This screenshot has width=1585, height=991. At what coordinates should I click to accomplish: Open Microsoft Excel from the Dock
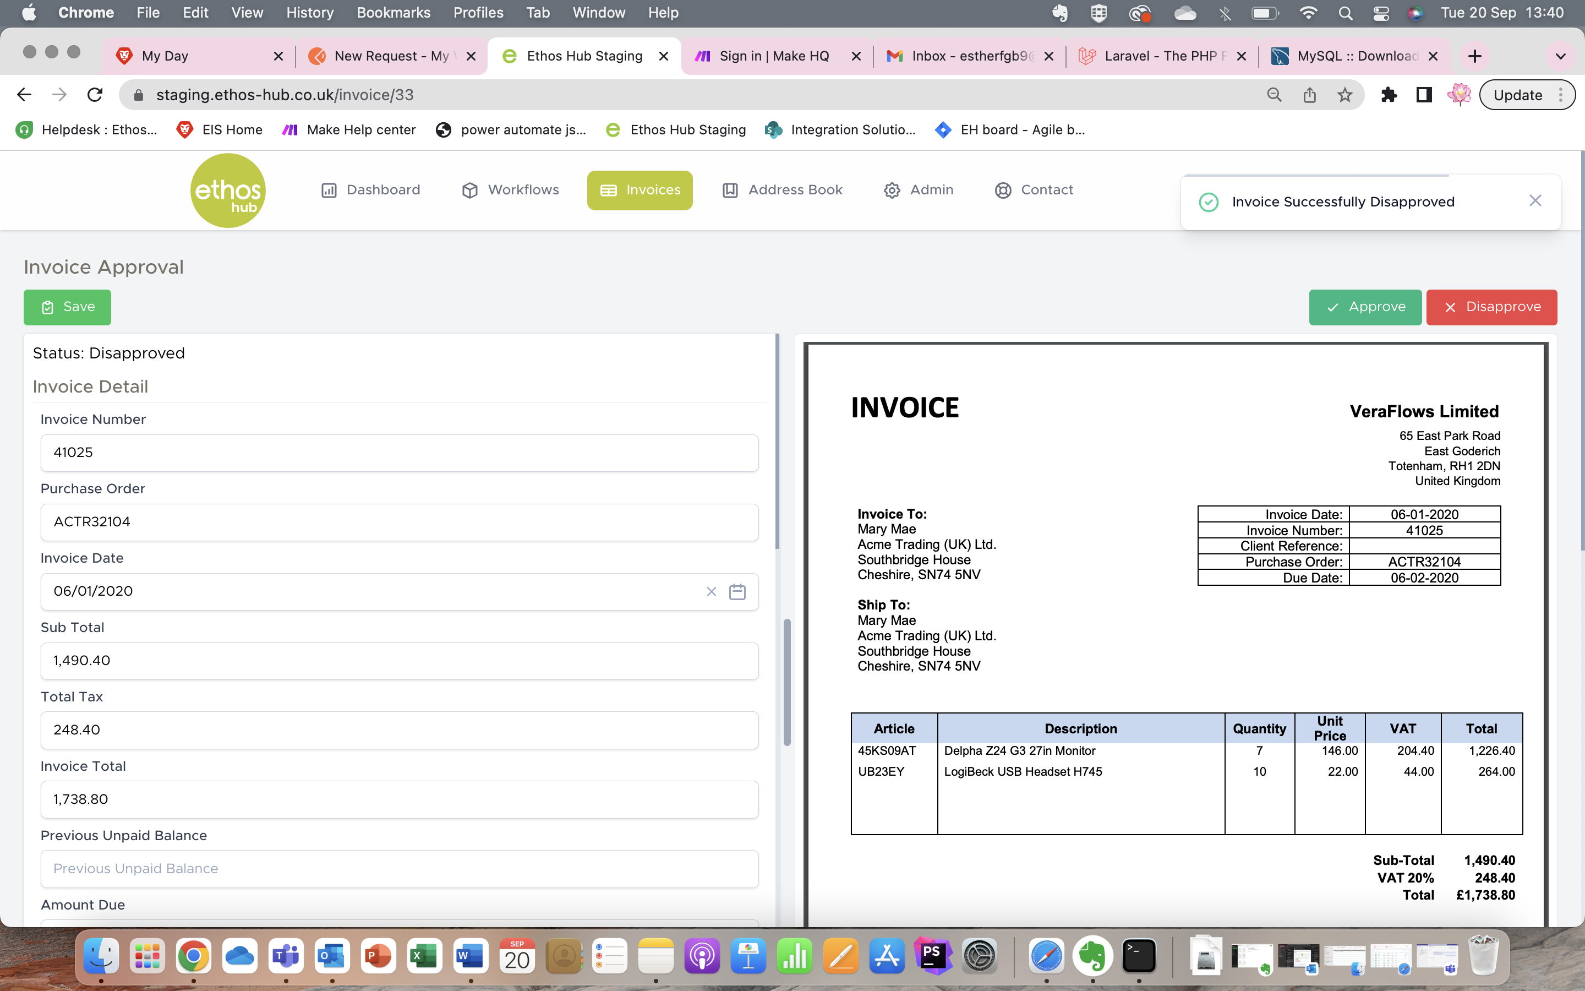tap(424, 956)
